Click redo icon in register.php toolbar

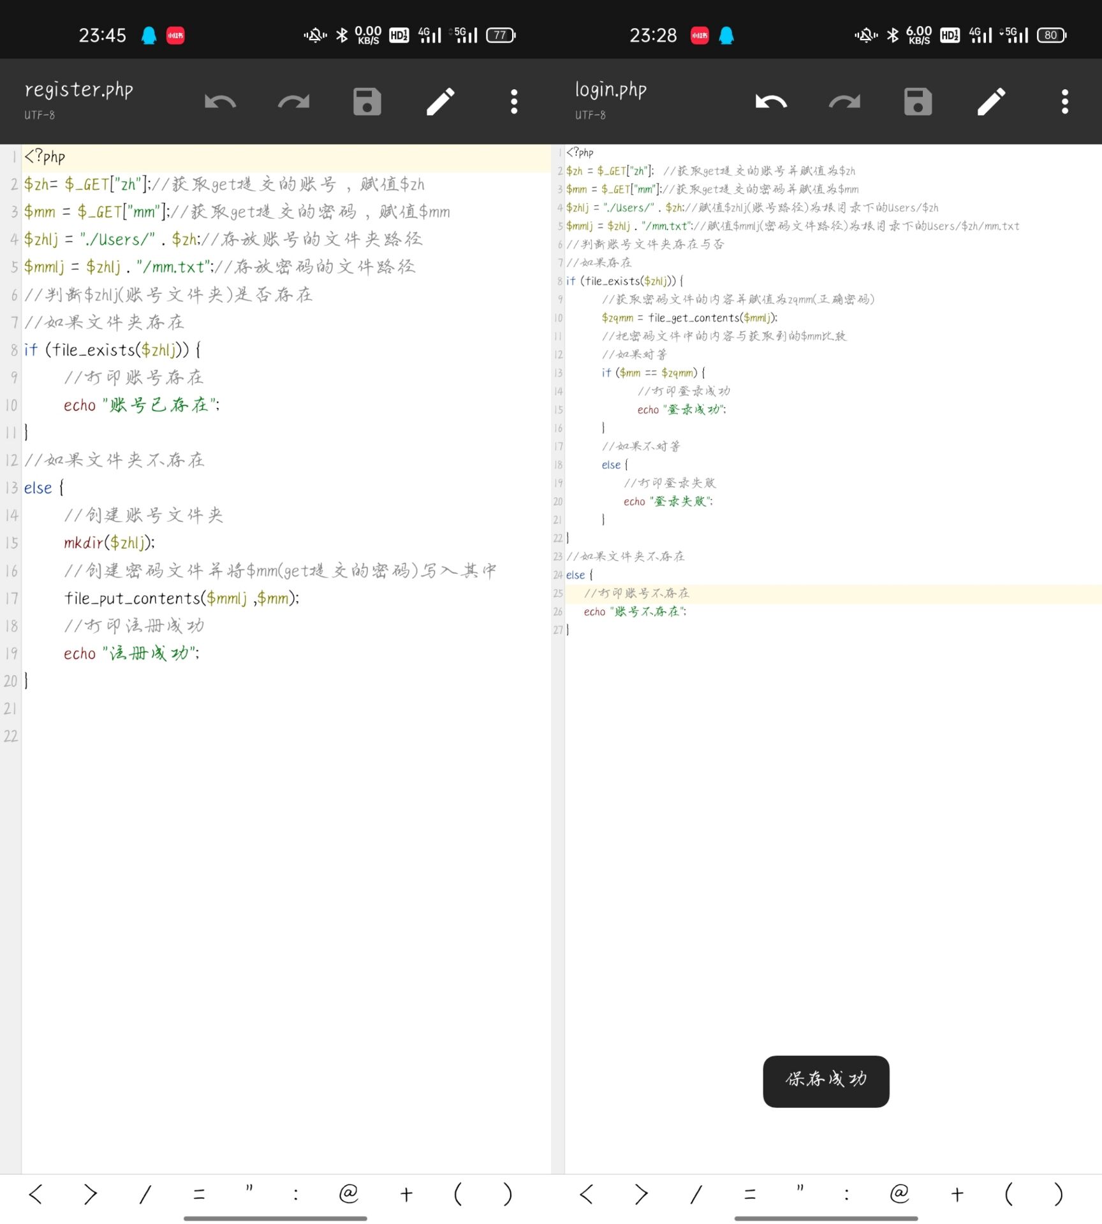[294, 102]
